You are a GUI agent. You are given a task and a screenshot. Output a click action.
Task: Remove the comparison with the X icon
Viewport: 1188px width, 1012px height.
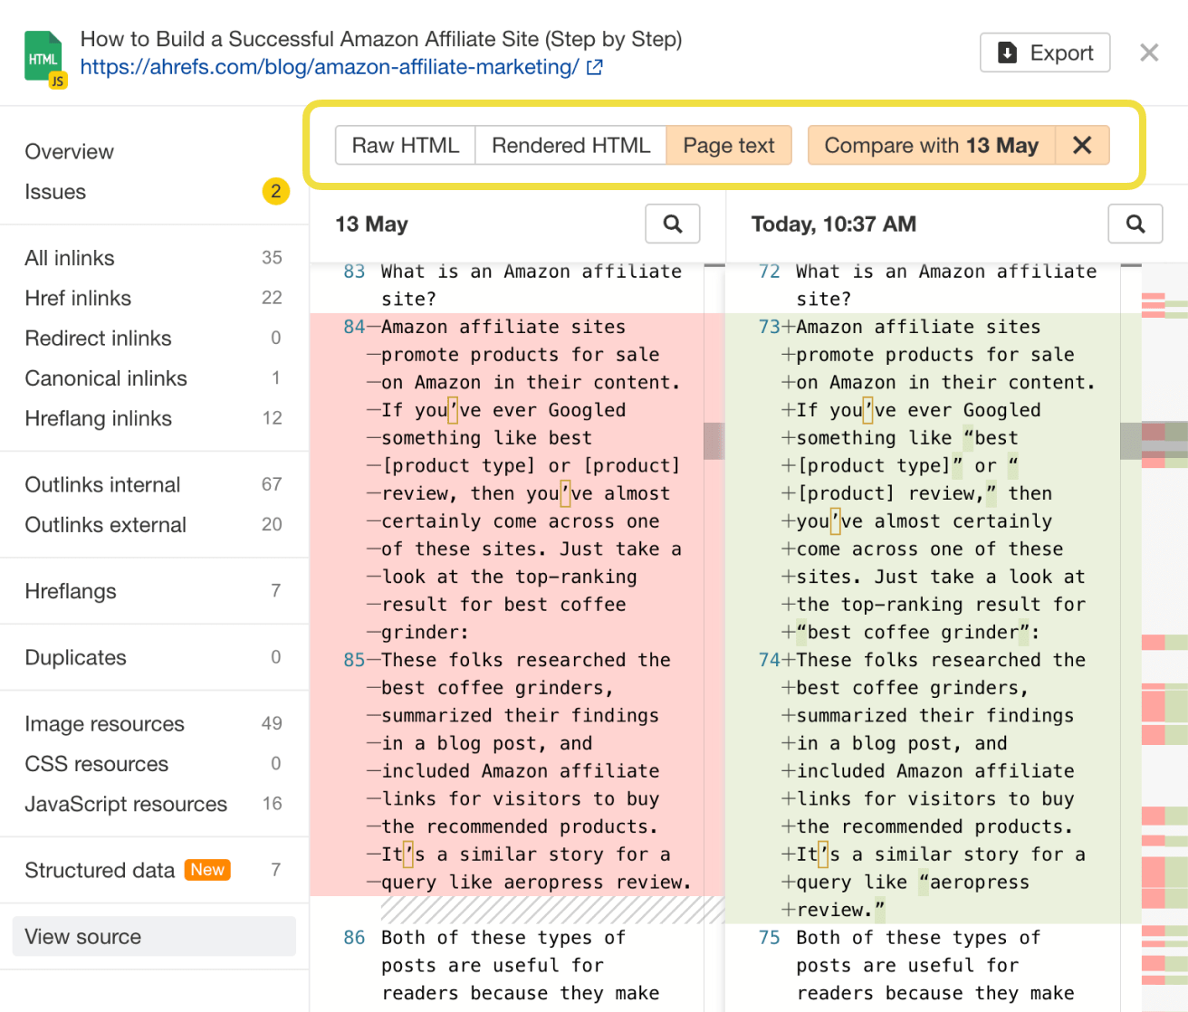coord(1082,146)
